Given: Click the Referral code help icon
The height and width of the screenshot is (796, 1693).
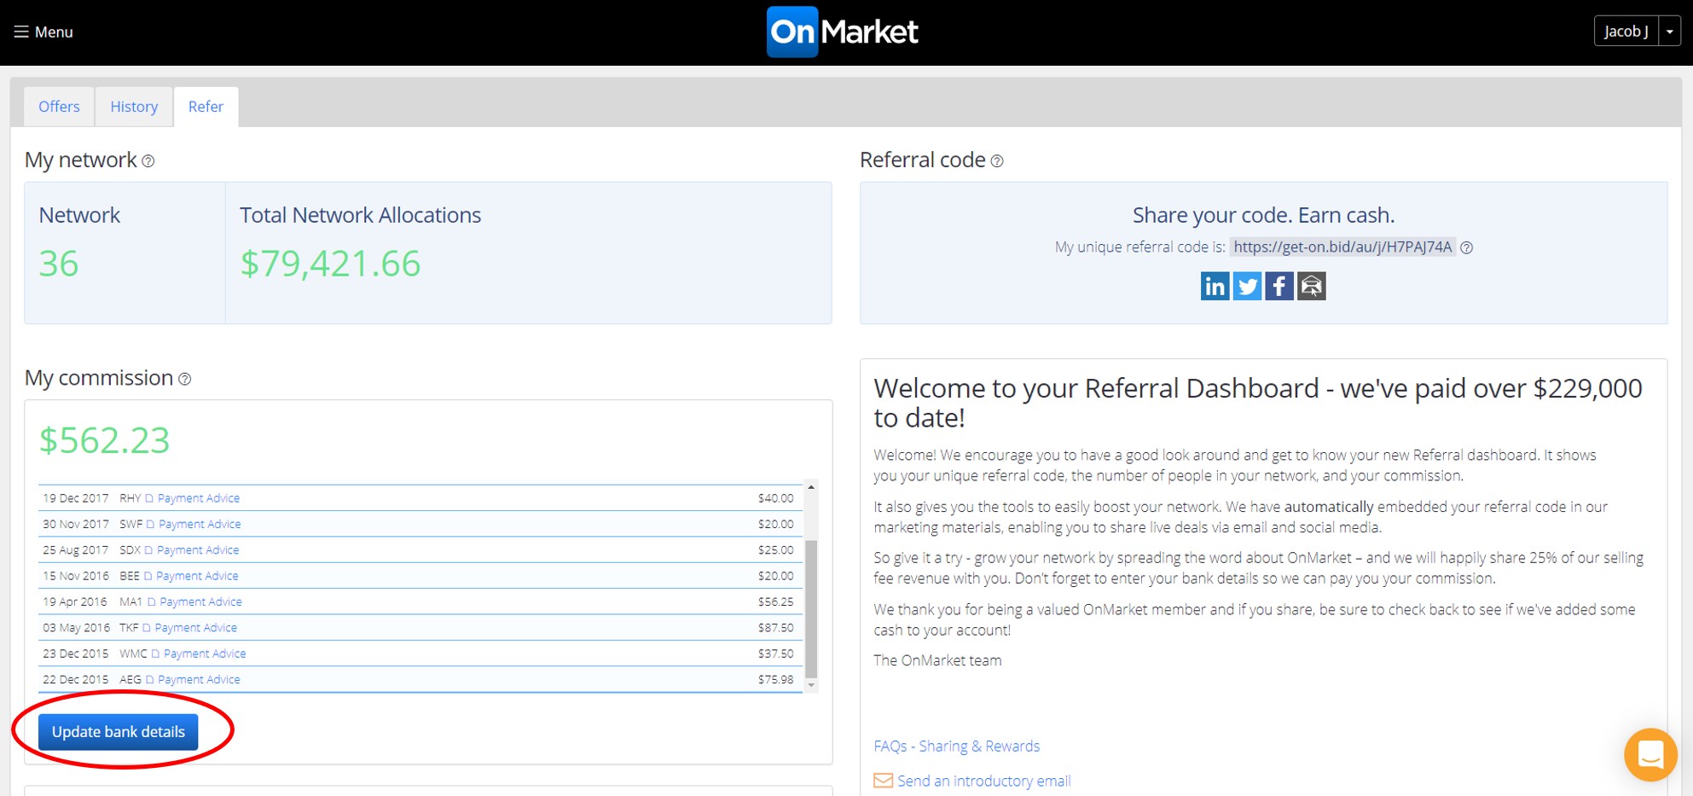Looking at the screenshot, I should 997,161.
